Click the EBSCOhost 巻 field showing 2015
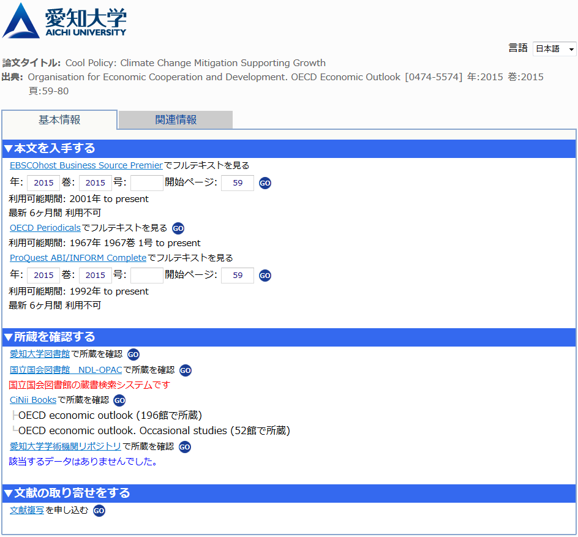This screenshot has height=537, width=578. point(95,183)
